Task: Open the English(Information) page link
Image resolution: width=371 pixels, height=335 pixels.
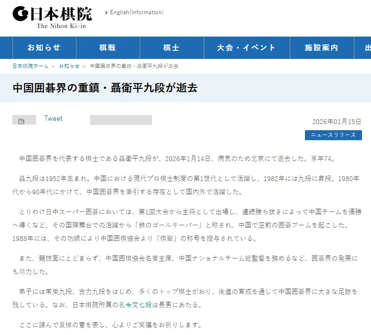Action: (137, 12)
